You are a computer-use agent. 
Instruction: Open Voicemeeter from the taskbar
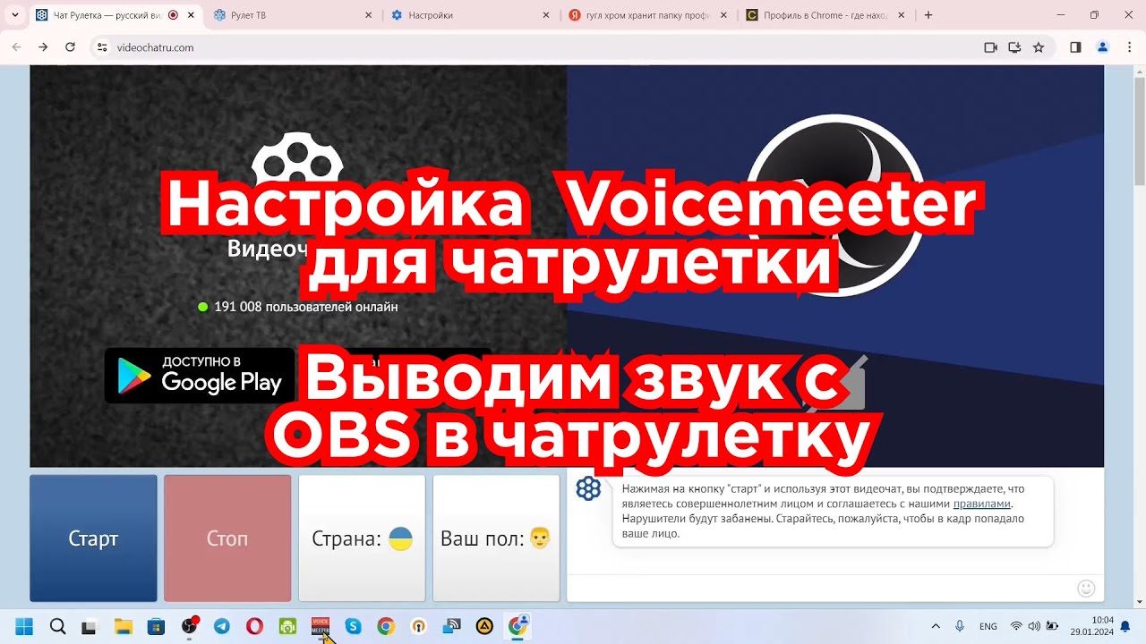click(321, 626)
